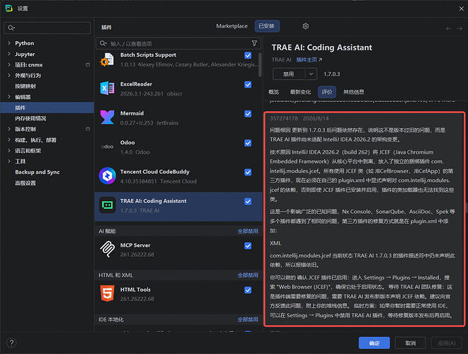Screen dimensions: 468x354
Task: Click project-level icon beside 项目: cnmx
Action: pos(88,64)
